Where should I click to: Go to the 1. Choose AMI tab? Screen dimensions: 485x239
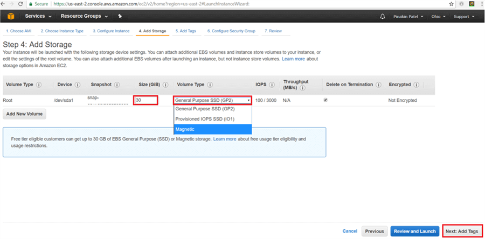18,31
